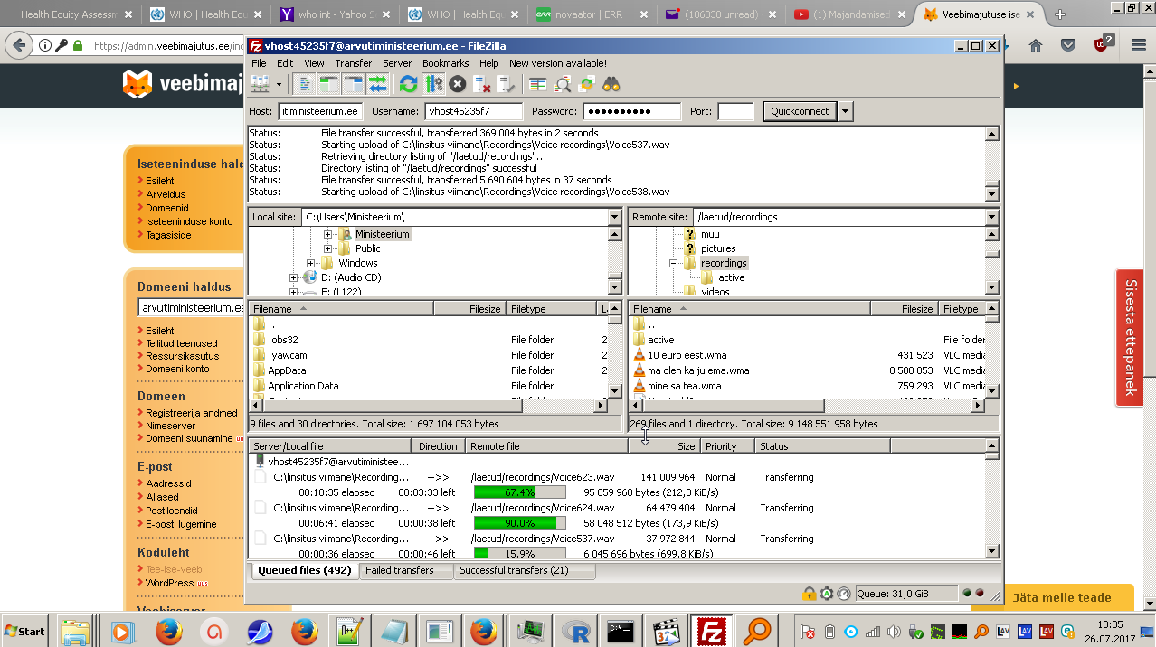Click the directory comparison magnifier icon
This screenshot has width=1156, height=647.
[x=563, y=84]
